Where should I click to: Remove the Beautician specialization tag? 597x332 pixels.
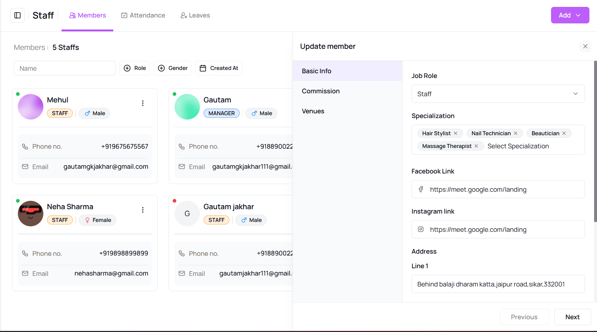[x=564, y=133]
